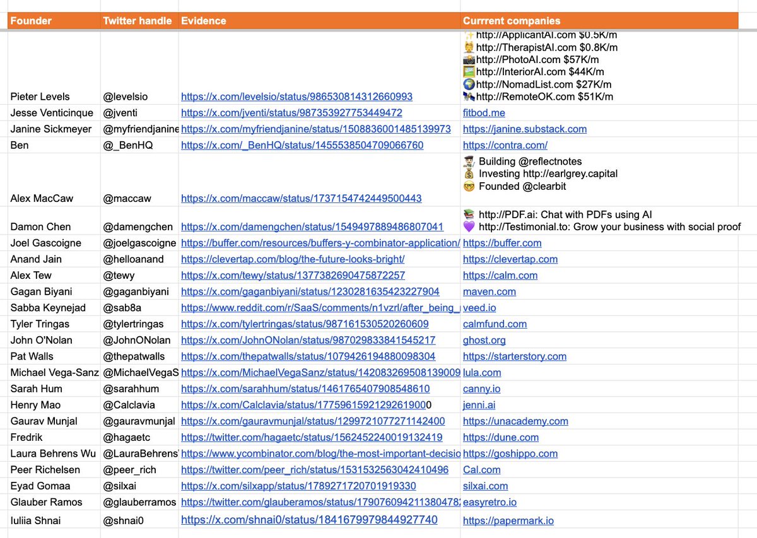
Task: Open the myfriendjanine status link
Action: click(316, 129)
